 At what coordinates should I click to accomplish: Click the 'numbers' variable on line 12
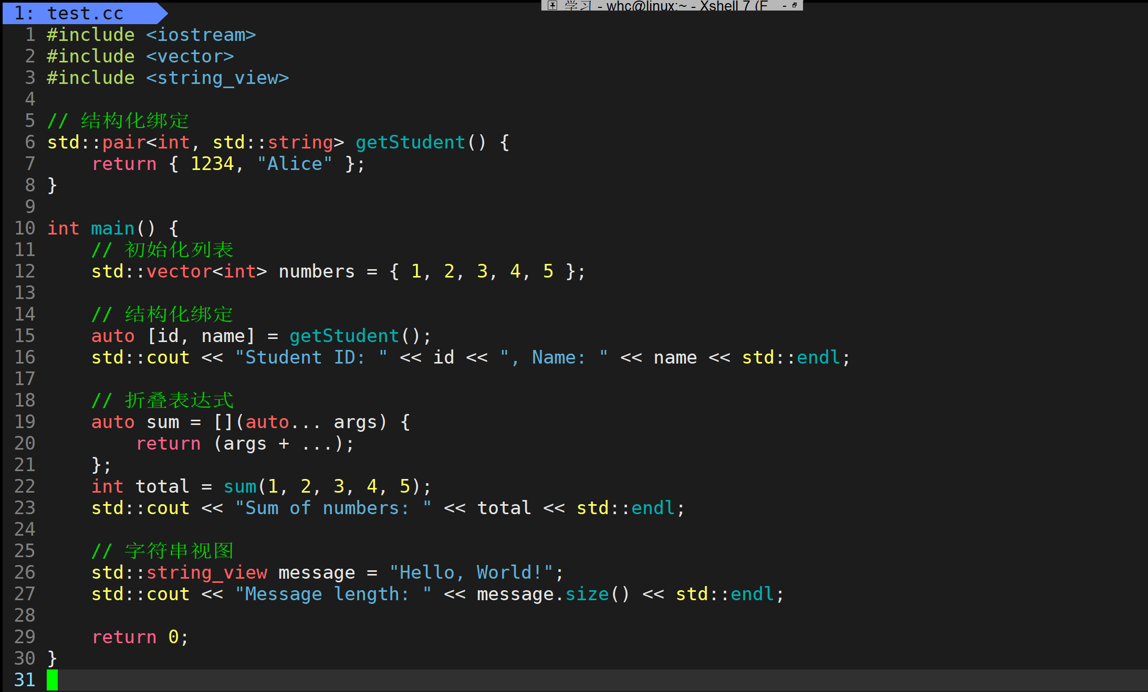(317, 271)
